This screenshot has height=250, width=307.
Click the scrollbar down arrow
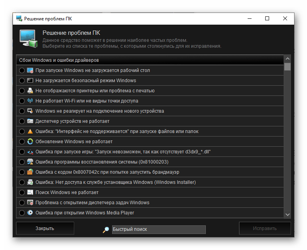click(x=287, y=215)
